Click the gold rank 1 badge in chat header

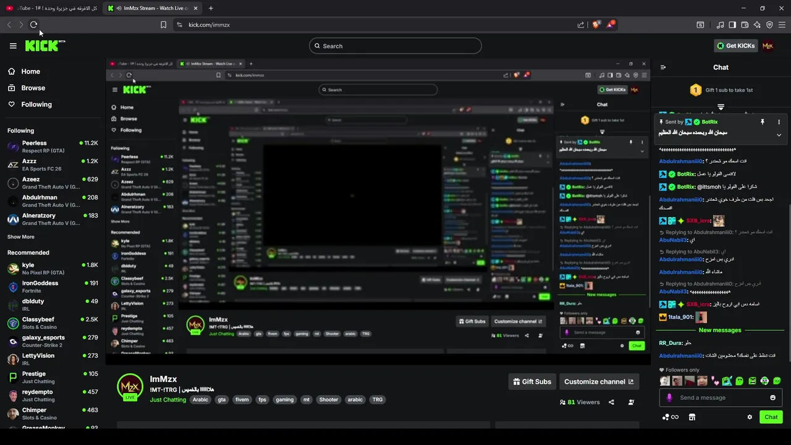(695, 90)
